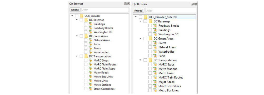Collapse the QLR_Browser root node
The height and width of the screenshot is (95, 264).
[72, 16]
